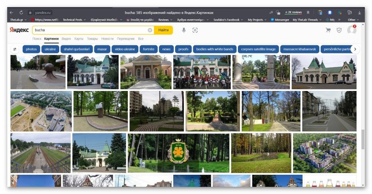Switch to the Товары tab
This screenshot has width=372, height=194.
point(92,39)
